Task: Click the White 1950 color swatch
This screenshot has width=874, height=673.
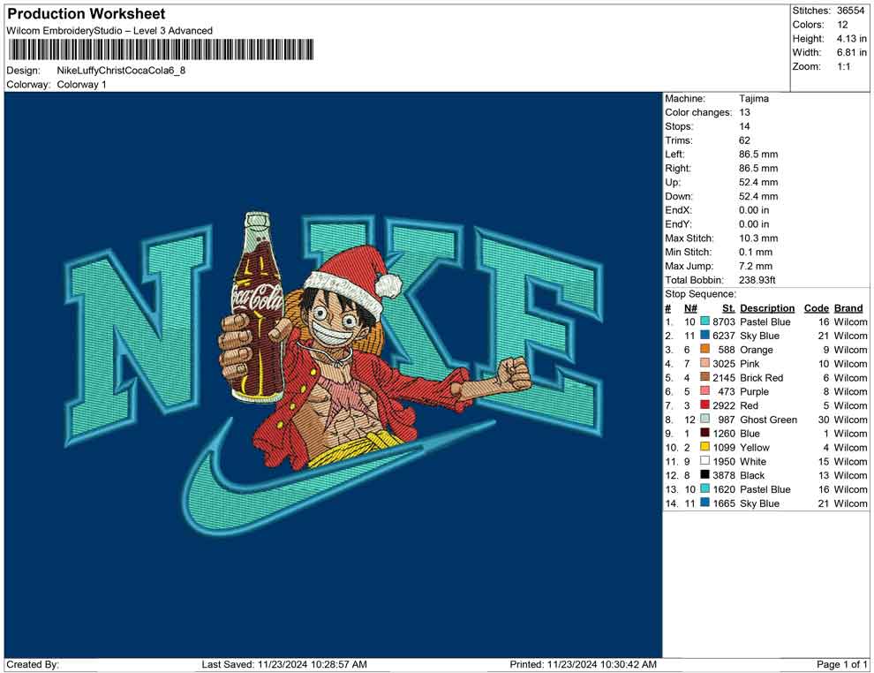Action: [x=705, y=460]
